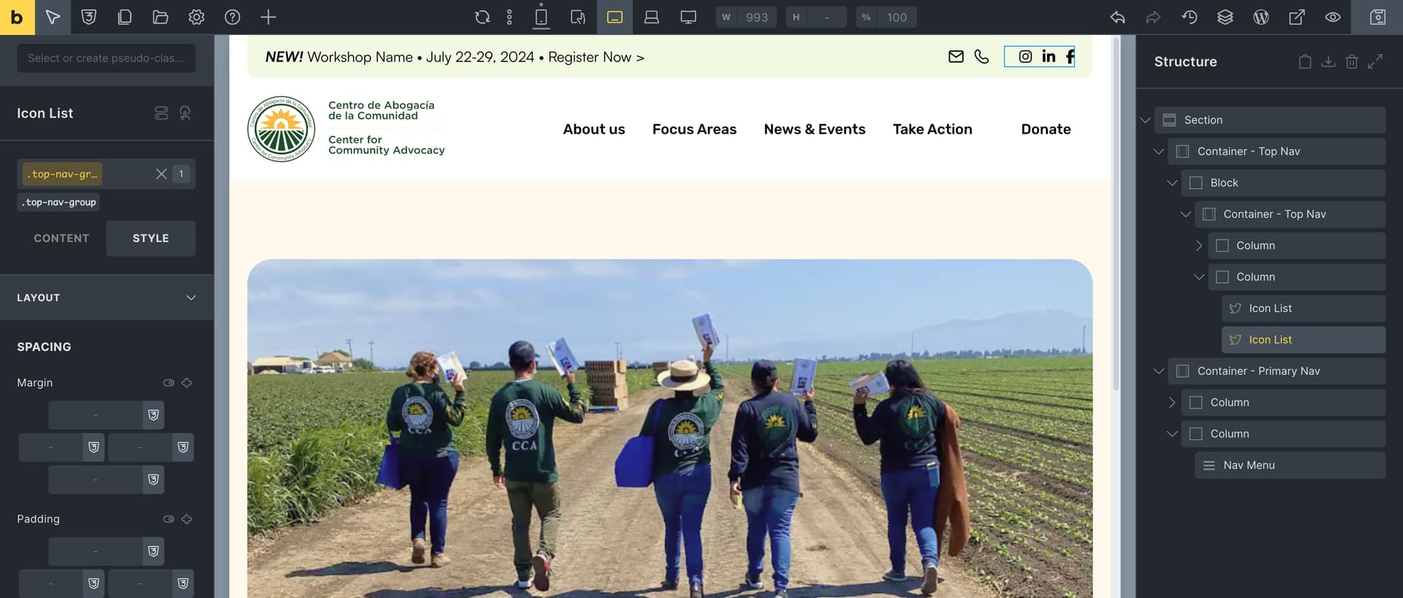Click the pseudo-class input field
This screenshot has height=598, width=1403.
106,58
